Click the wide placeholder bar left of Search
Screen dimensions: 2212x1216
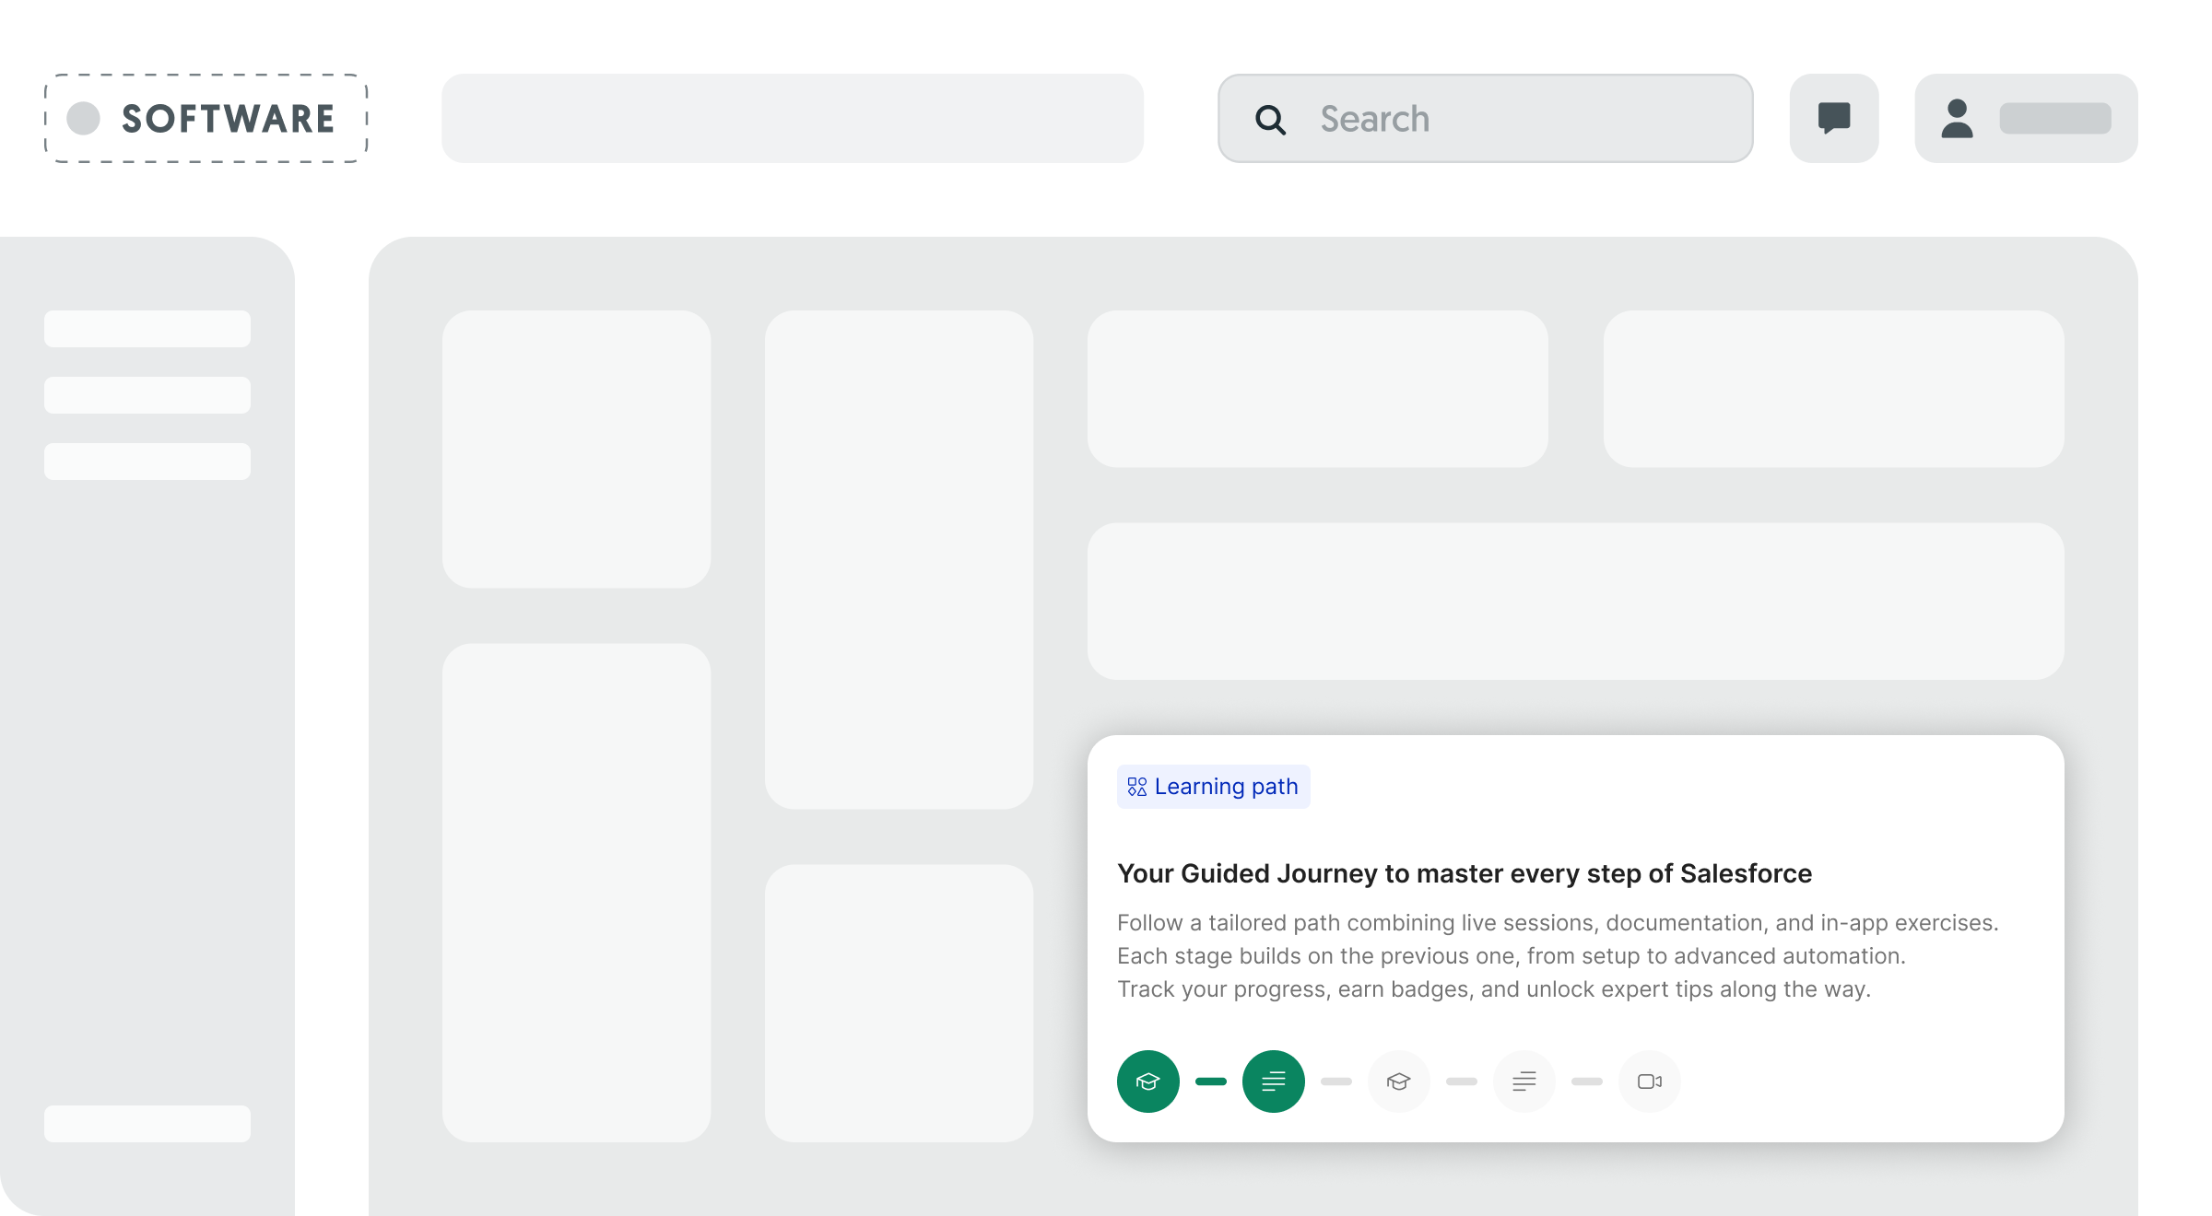(793, 119)
